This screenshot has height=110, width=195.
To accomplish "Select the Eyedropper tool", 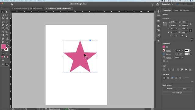I will coord(7,38).
